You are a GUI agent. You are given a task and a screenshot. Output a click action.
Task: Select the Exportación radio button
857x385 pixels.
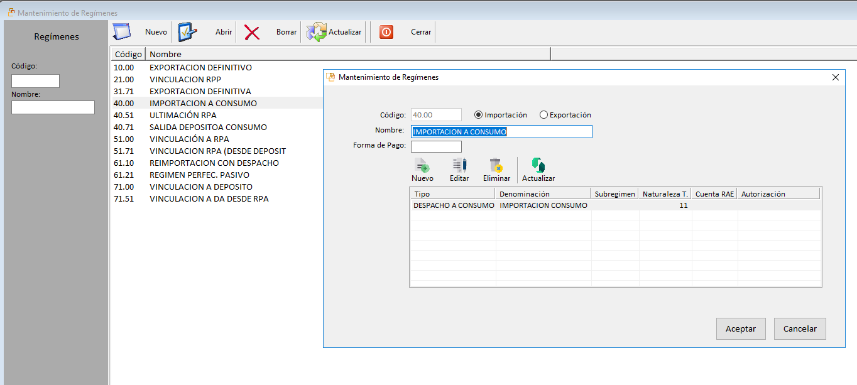pyautogui.click(x=544, y=115)
